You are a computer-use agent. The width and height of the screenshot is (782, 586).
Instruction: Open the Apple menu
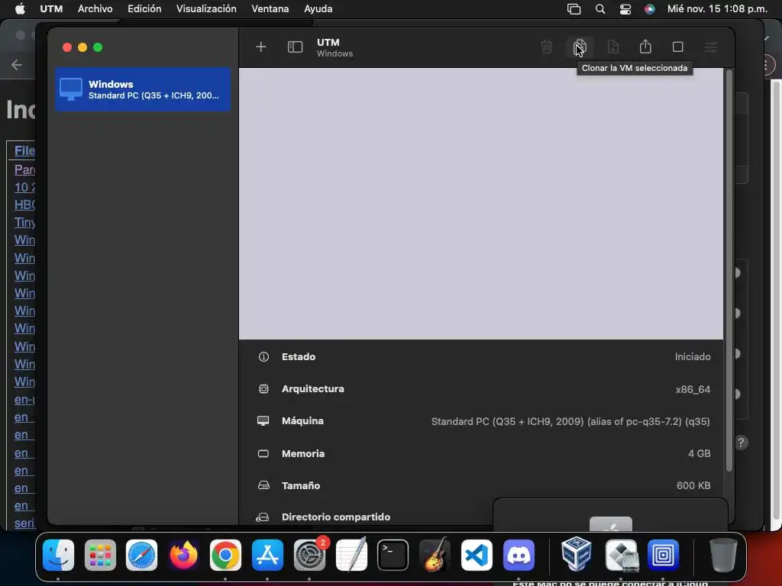pos(20,9)
